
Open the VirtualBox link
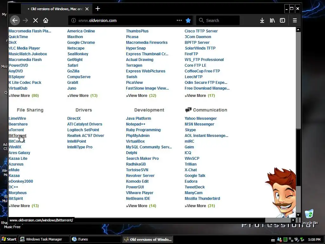click(135, 141)
